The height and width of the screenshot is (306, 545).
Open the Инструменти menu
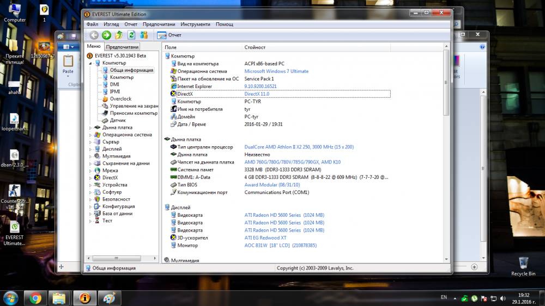(x=195, y=24)
